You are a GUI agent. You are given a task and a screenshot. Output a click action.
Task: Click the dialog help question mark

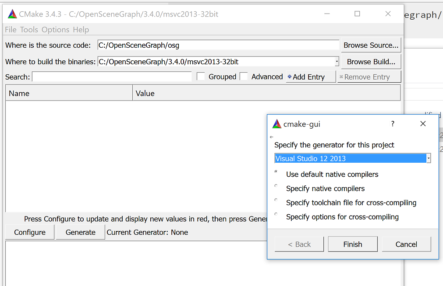[x=393, y=123]
